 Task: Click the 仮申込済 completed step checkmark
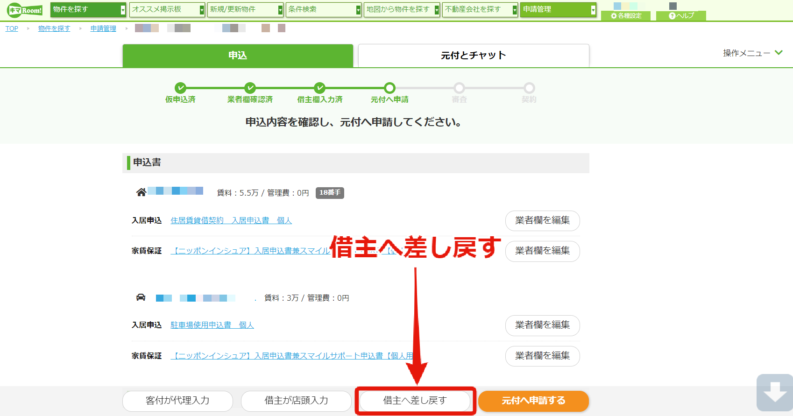click(x=180, y=88)
